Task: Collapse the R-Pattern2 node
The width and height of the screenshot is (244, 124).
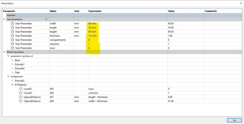Action: coord(12,85)
